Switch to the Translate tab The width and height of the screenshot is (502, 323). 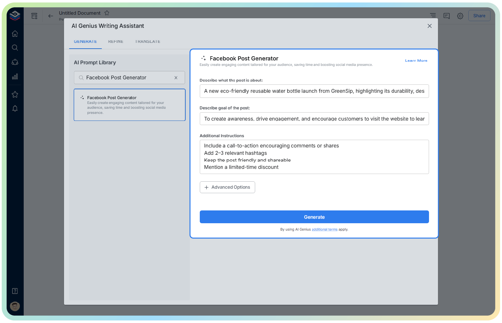tap(148, 42)
